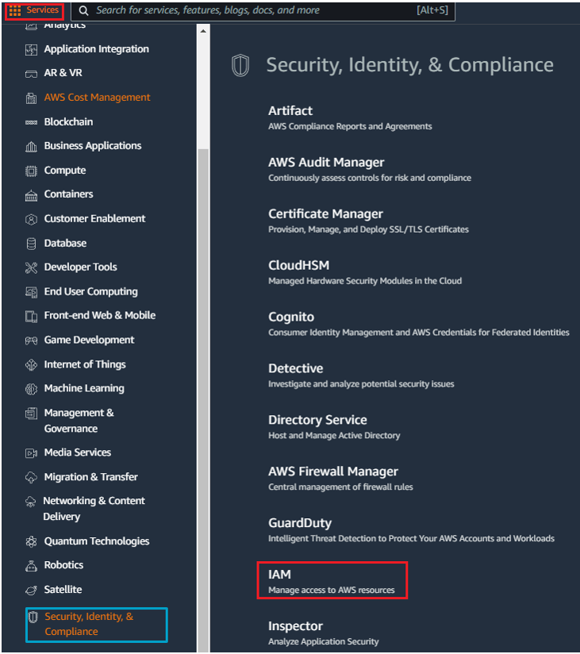Click the Blockchain category icon

[x=31, y=122]
